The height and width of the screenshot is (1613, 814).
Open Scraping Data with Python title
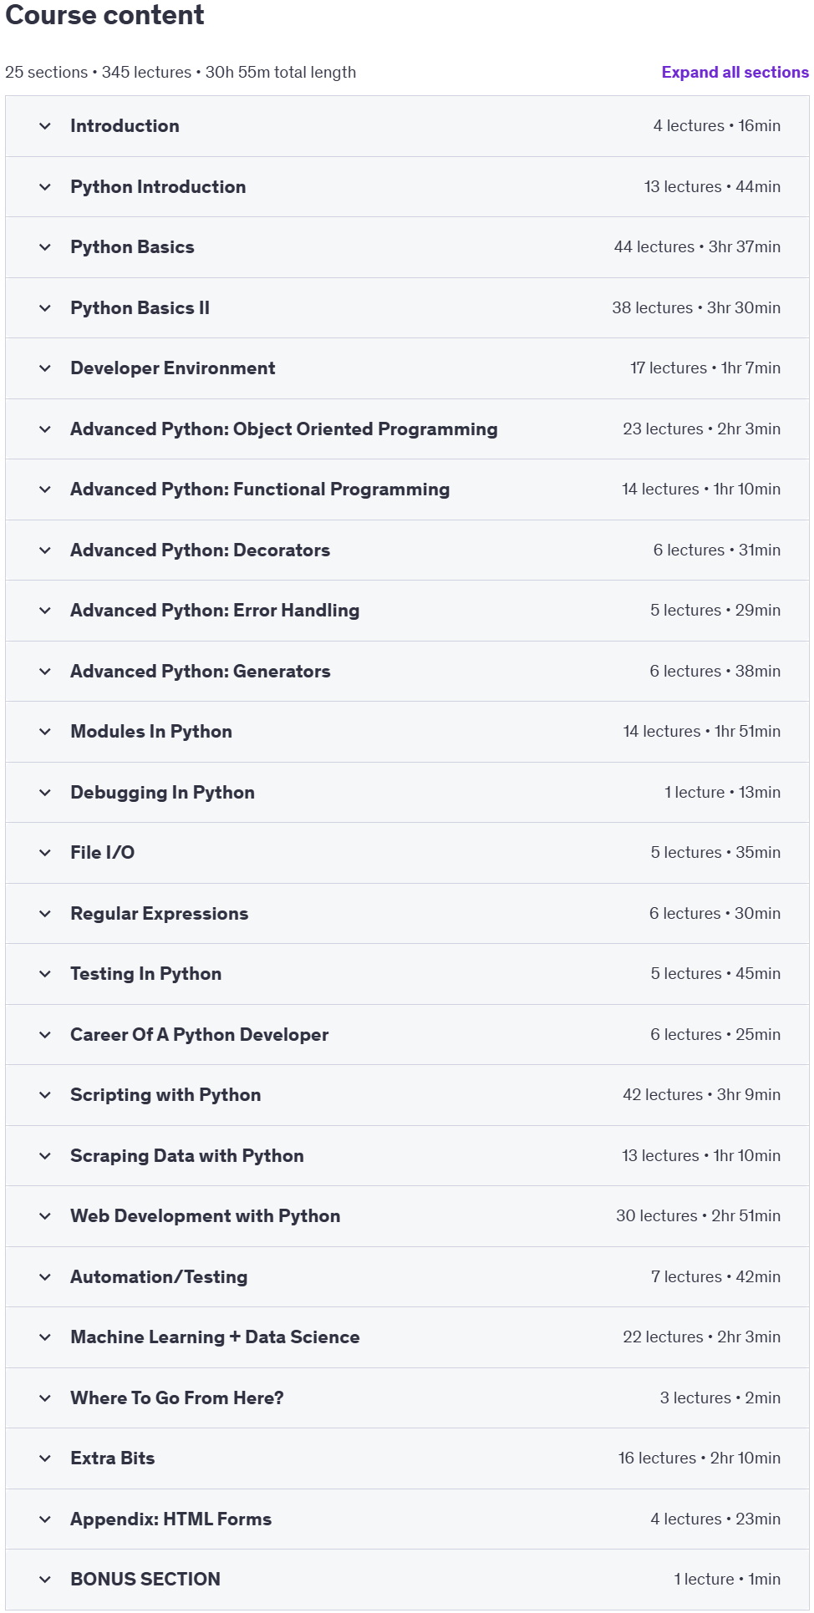coord(186,1156)
